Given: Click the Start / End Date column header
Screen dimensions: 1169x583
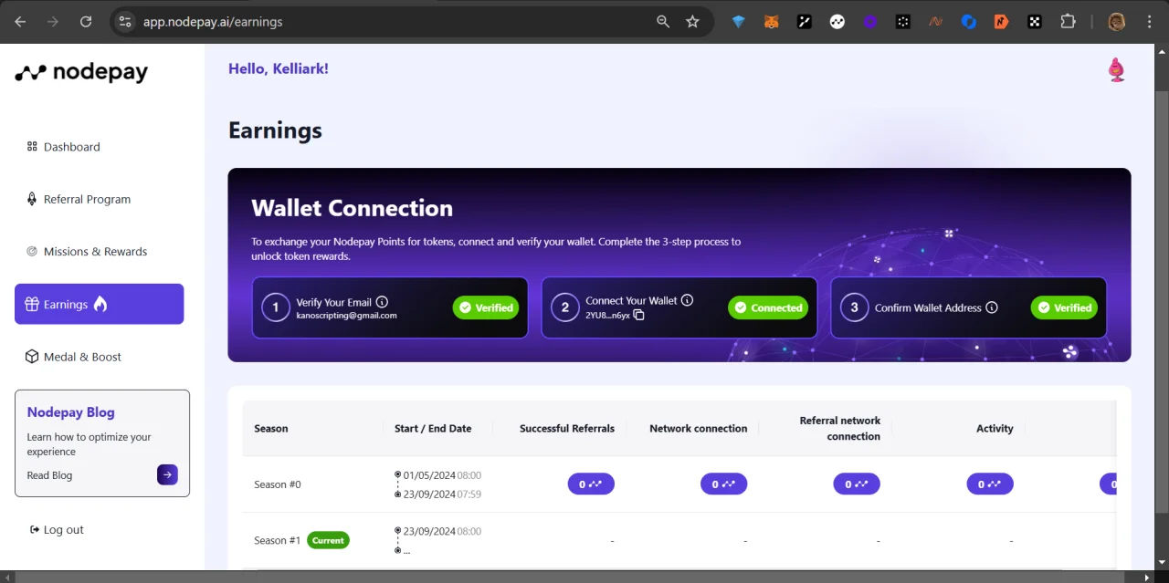Looking at the screenshot, I should pos(433,429).
